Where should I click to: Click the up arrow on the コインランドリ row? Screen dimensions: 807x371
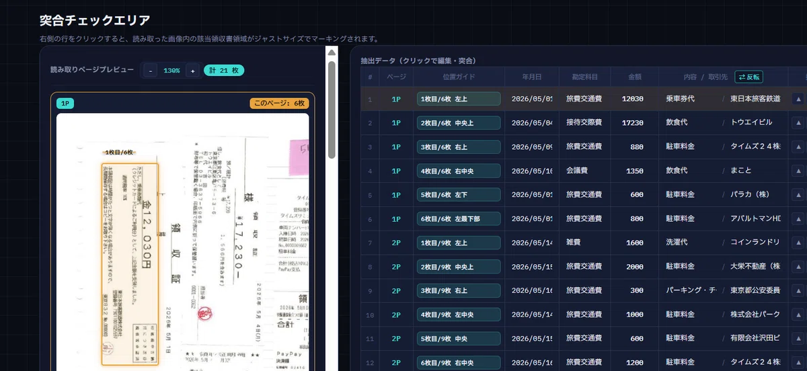click(x=798, y=243)
